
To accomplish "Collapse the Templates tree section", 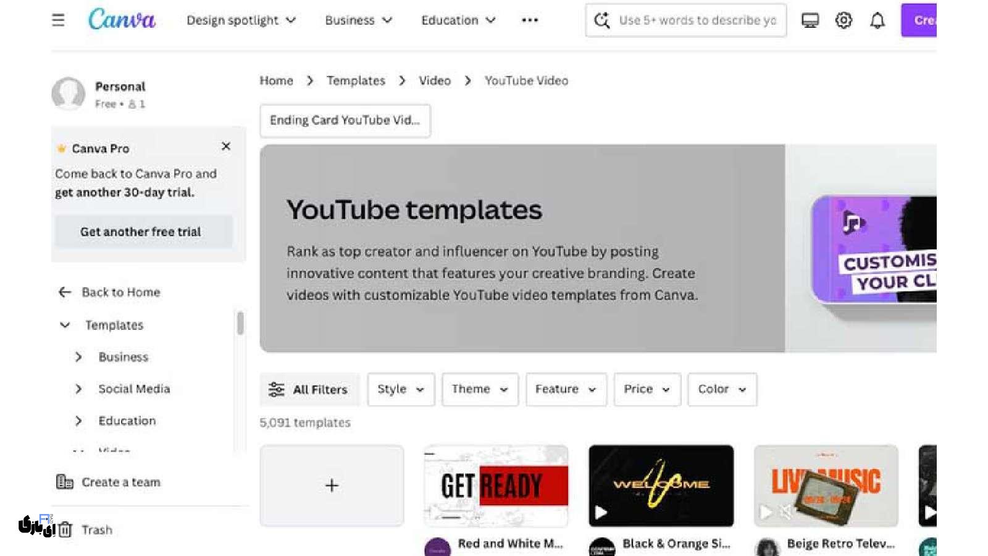I will 65,325.
